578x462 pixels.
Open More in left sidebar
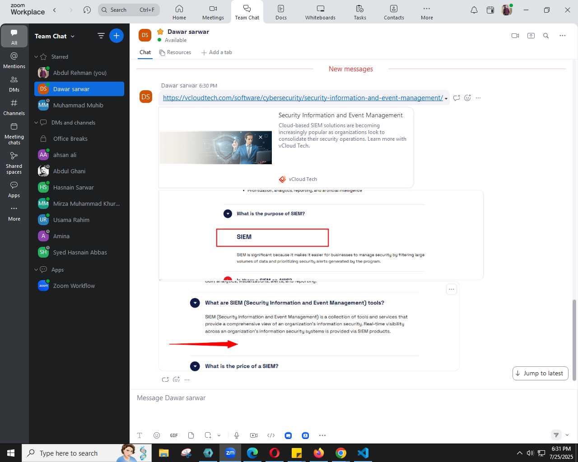coord(14,213)
